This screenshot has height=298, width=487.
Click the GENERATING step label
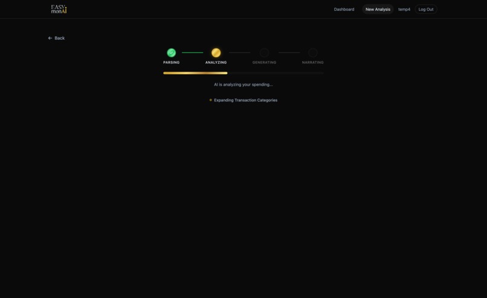point(264,62)
